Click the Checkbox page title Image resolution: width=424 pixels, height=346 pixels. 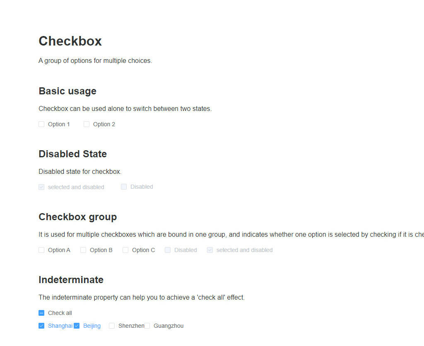[70, 41]
